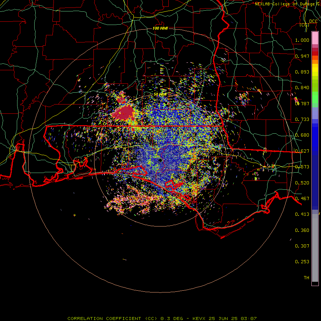Click the 1.000 value on the legend
321x321 pixels.
(302, 40)
